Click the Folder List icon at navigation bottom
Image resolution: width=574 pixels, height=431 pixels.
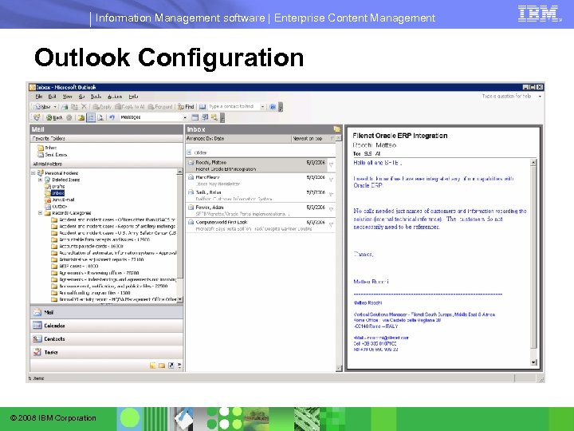[x=162, y=366]
